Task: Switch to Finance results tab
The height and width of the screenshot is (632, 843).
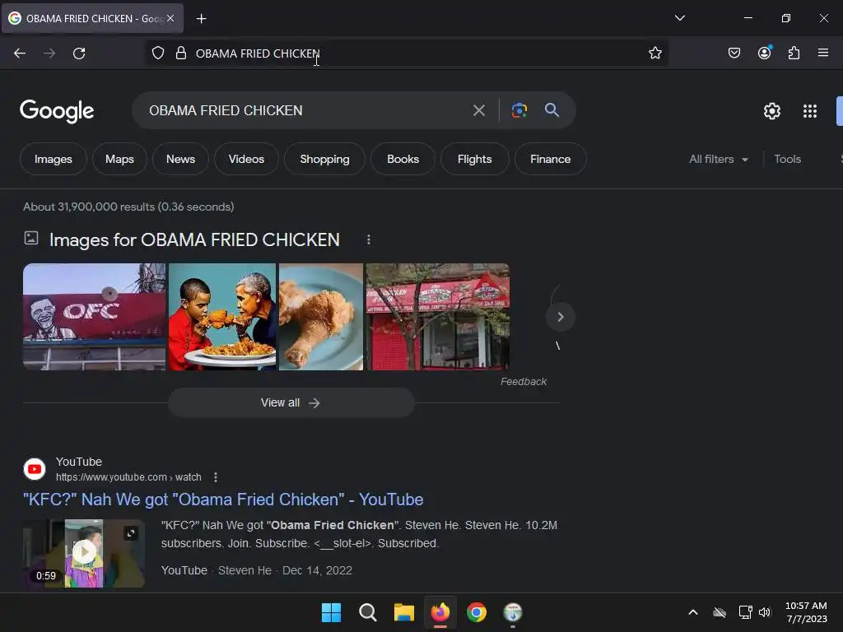Action: [551, 159]
